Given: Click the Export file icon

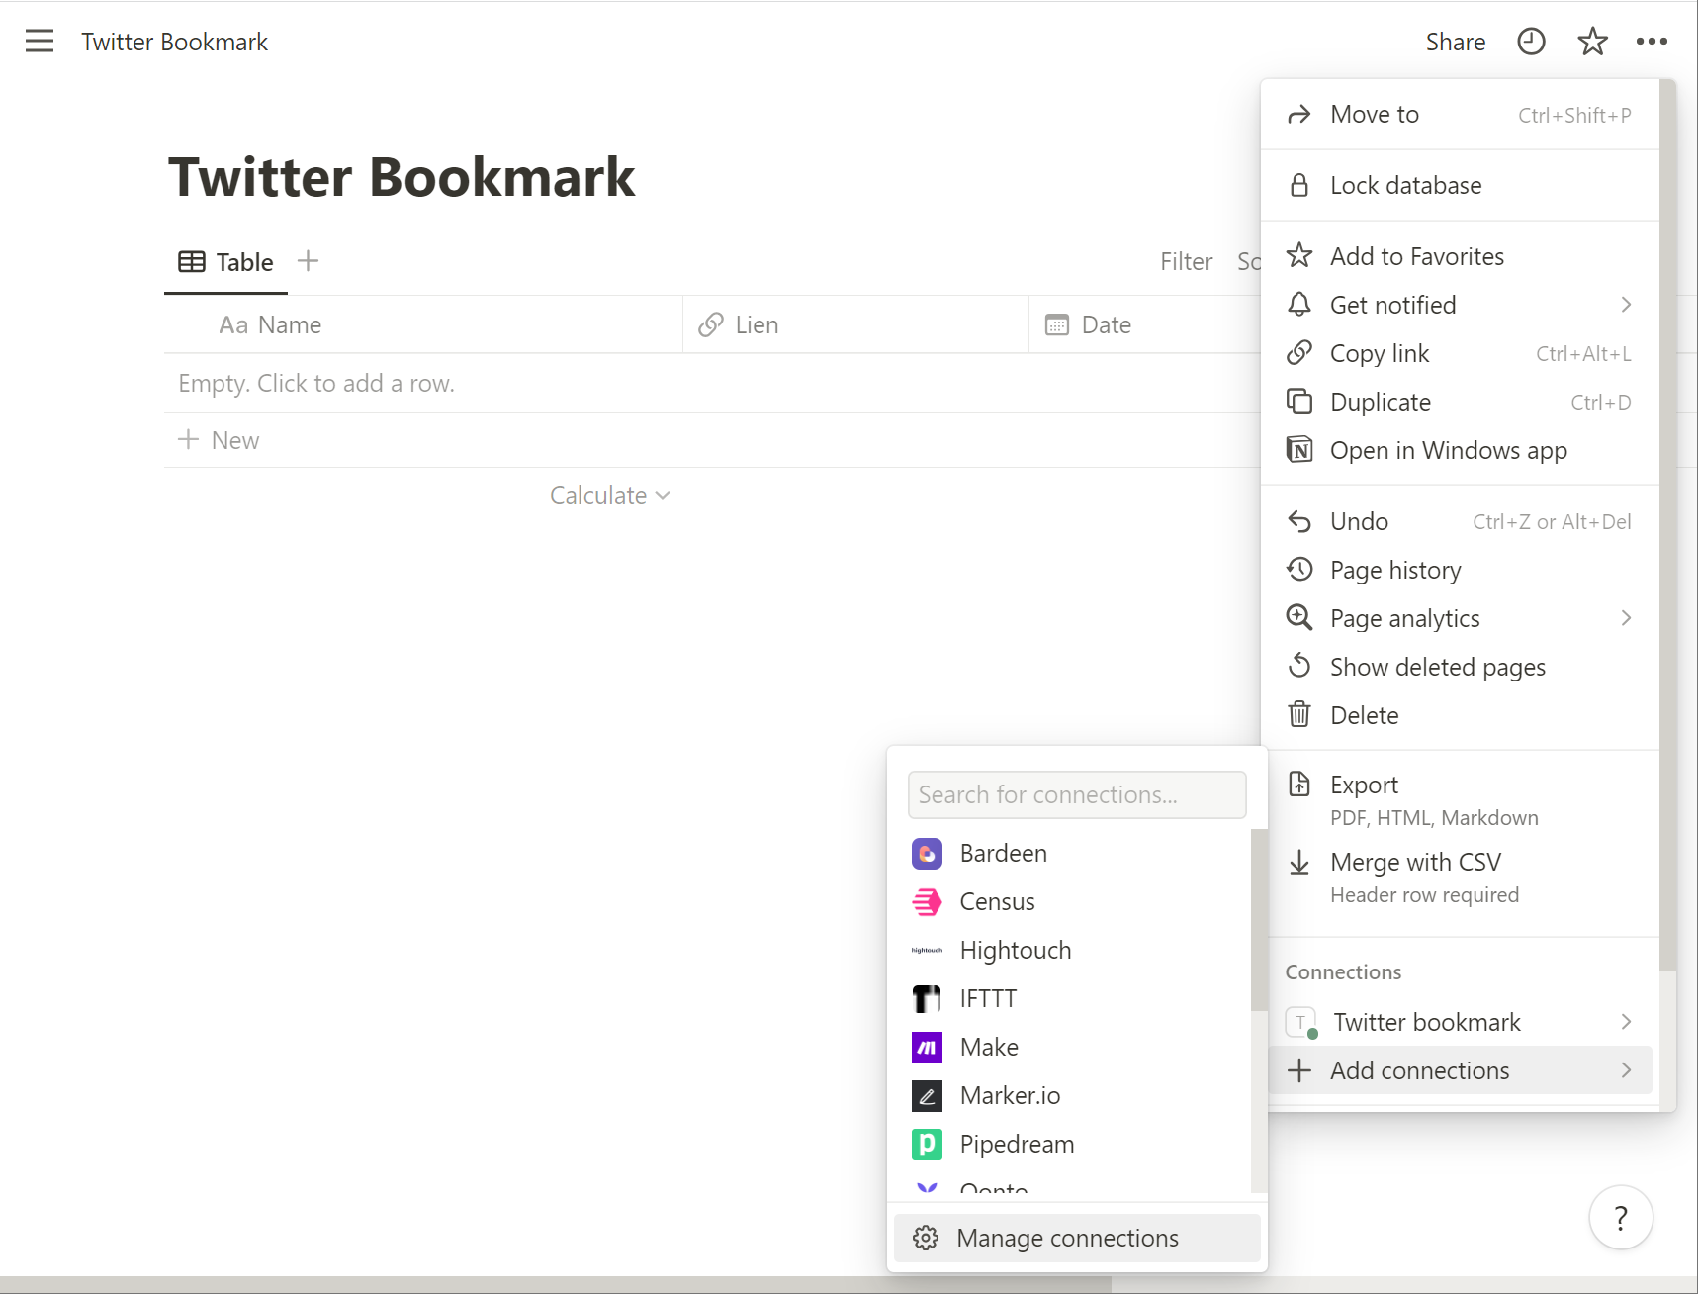Looking at the screenshot, I should (1299, 784).
